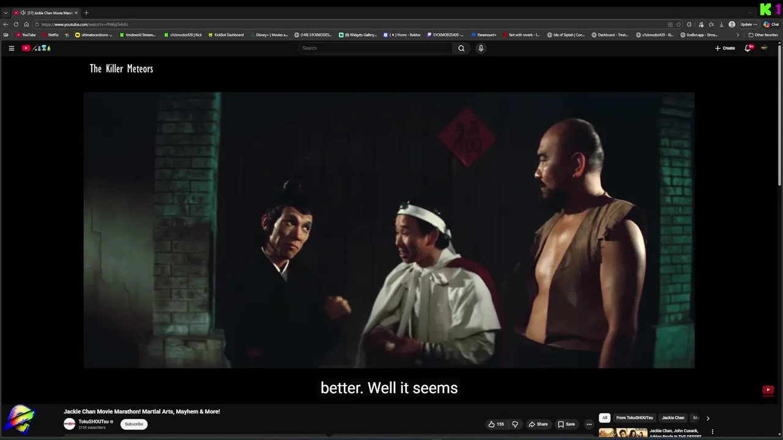Viewport: 783px width, 440px height.
Task: Expand bookmarks bar overflow chevron
Action: click(737, 35)
